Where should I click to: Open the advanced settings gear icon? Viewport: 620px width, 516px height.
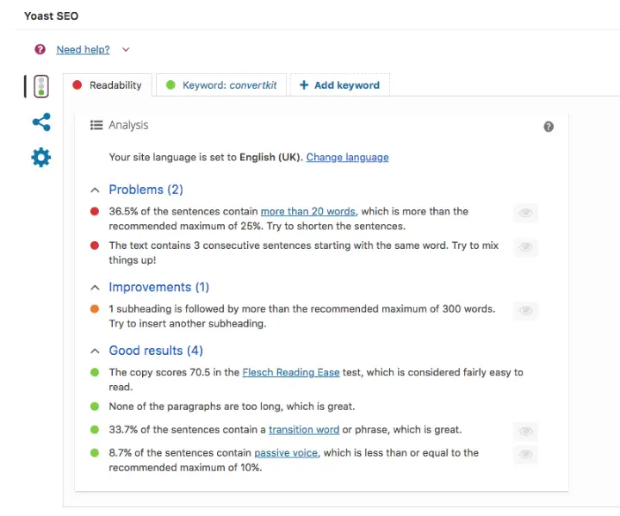[x=40, y=158]
